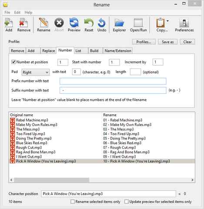The width and height of the screenshot is (204, 209).
Task: Open the Pad direction dropdown
Action: (x=36, y=72)
